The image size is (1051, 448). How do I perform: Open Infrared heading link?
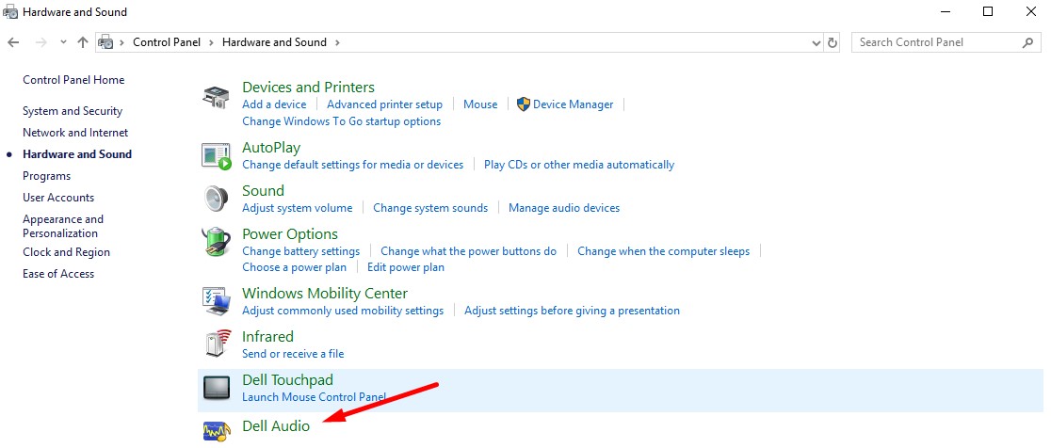pyautogui.click(x=267, y=336)
